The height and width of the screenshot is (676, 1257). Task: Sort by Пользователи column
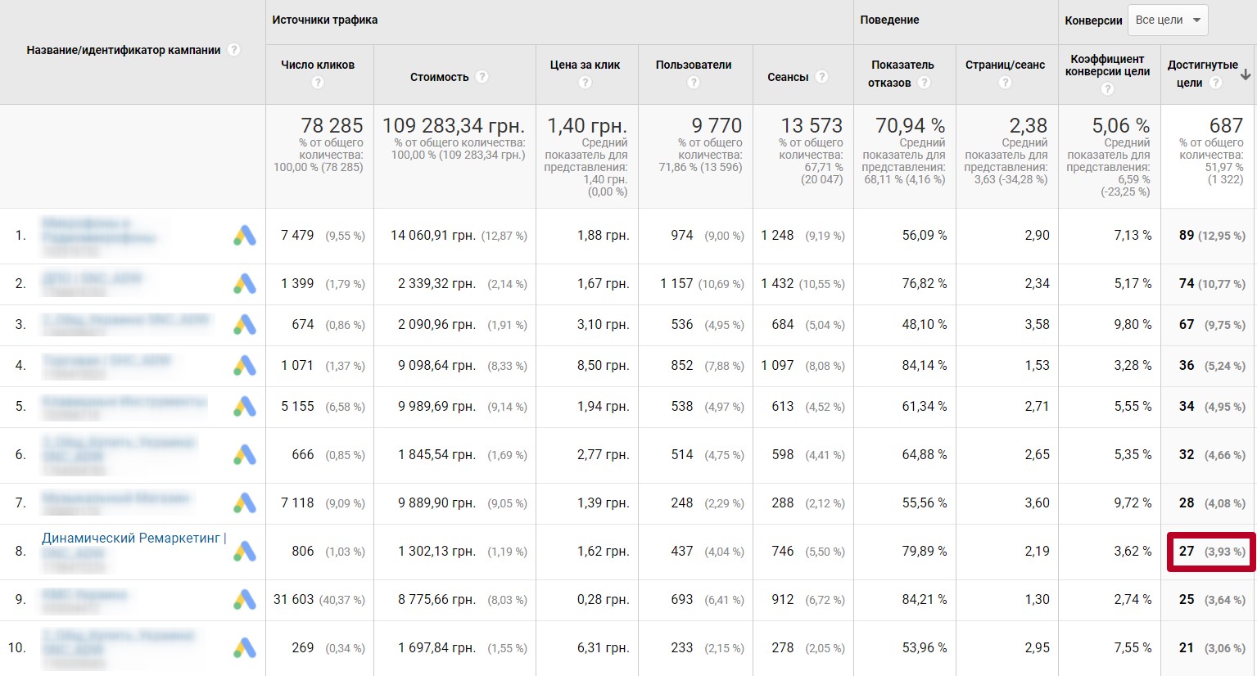pos(694,65)
